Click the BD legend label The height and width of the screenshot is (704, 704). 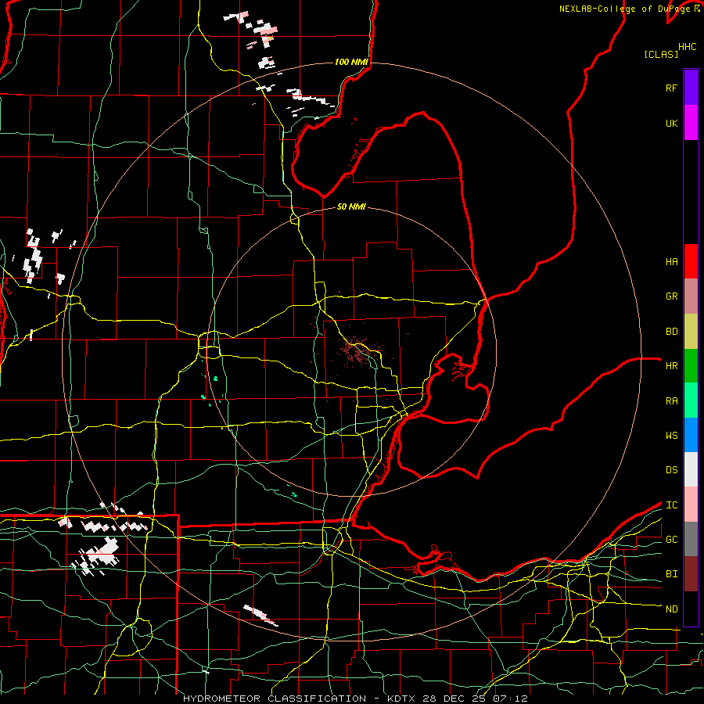671,332
